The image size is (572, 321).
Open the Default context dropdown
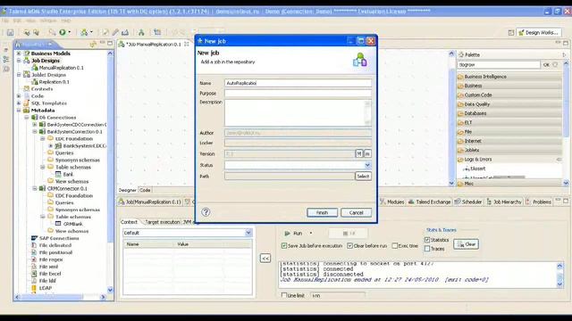248,233
